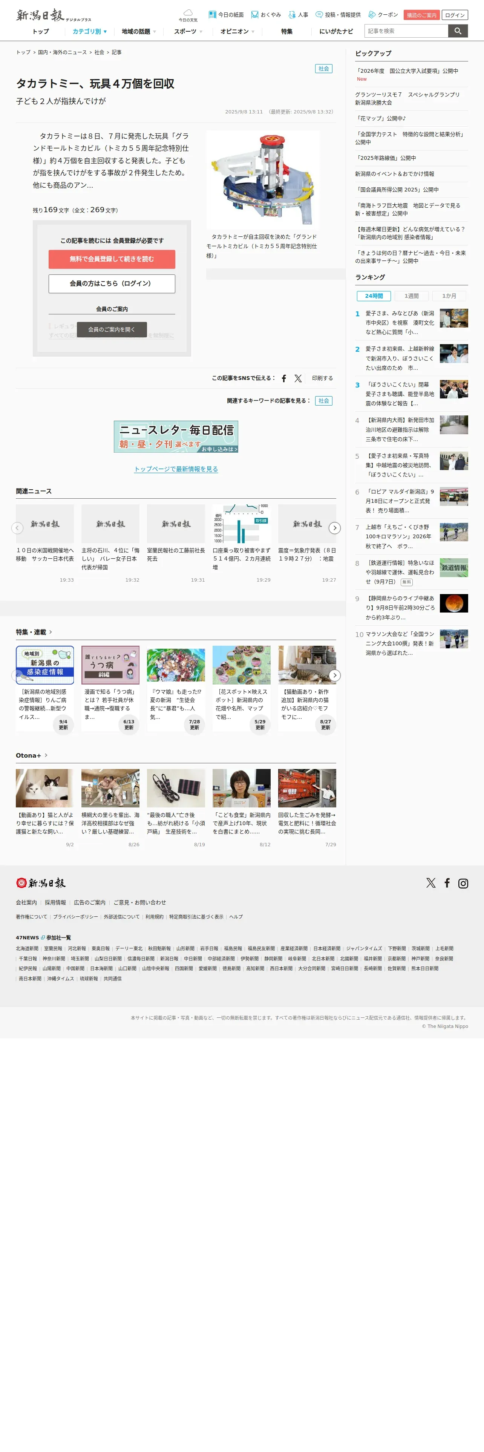This screenshot has width=484, height=1452.
Task: Open 新潟県の感染症情報 feature thumbnail
Action: point(44,665)
